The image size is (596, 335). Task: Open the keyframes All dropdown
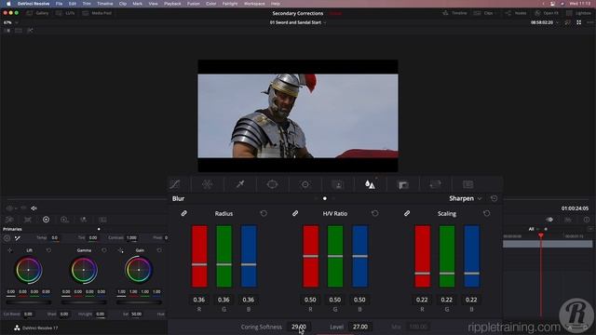coord(534,229)
